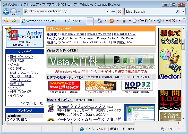The width and height of the screenshot is (188, 134).
Task: Open the address bar history dropdown
Action: [108, 12]
